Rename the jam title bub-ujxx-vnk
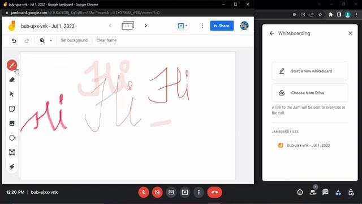Screen dimensions: 362x204 [x=48, y=26]
